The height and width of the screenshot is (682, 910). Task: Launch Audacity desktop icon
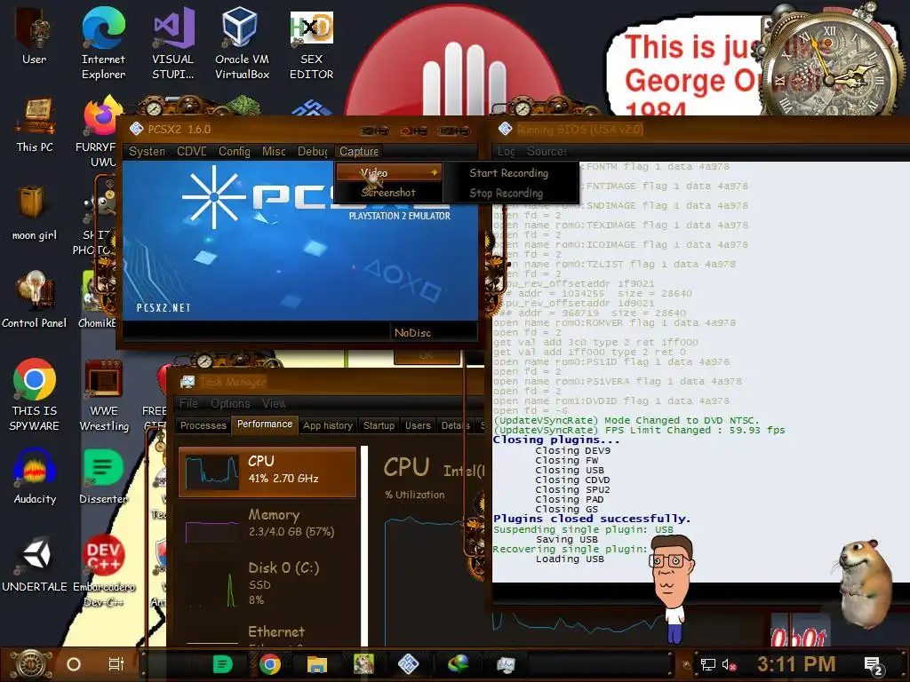[x=35, y=476]
